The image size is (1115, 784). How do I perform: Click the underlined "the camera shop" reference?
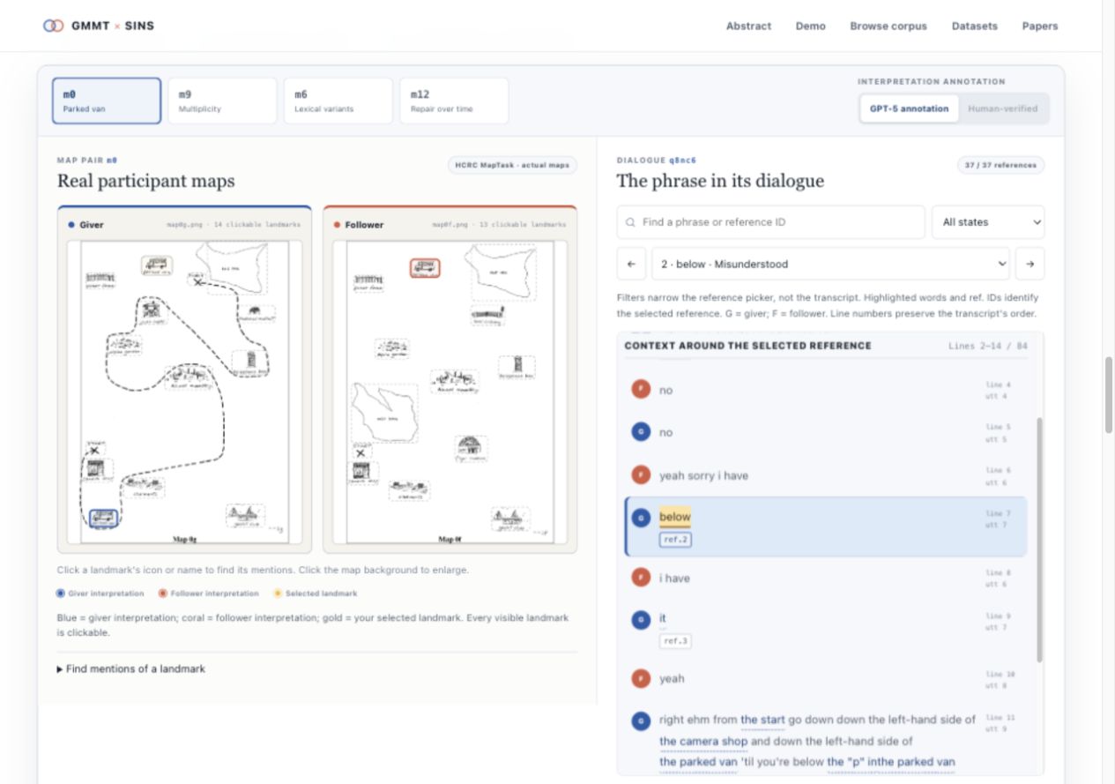[703, 741]
